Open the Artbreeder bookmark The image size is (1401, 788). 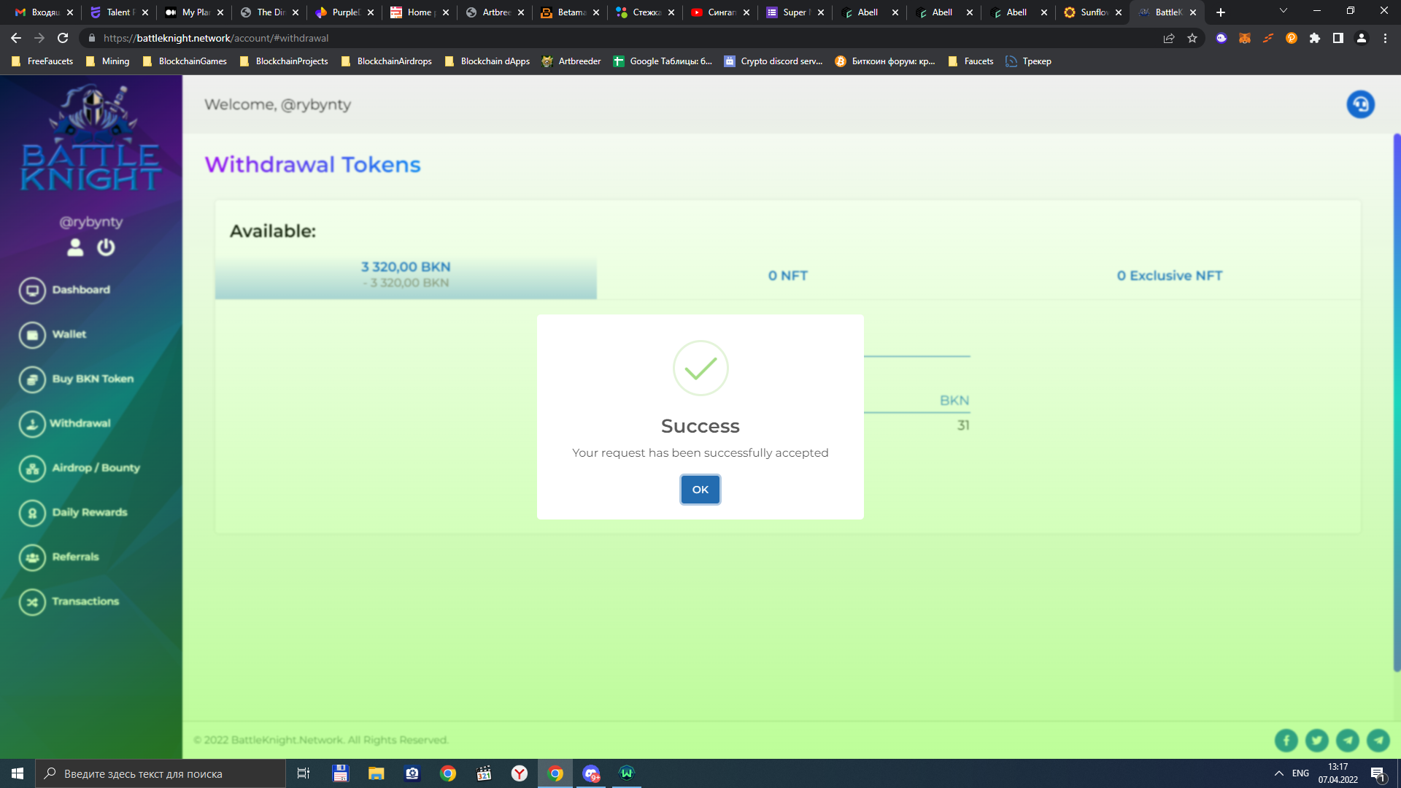(571, 61)
